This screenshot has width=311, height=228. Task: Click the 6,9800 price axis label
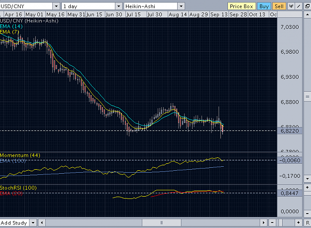(x=290, y=52)
